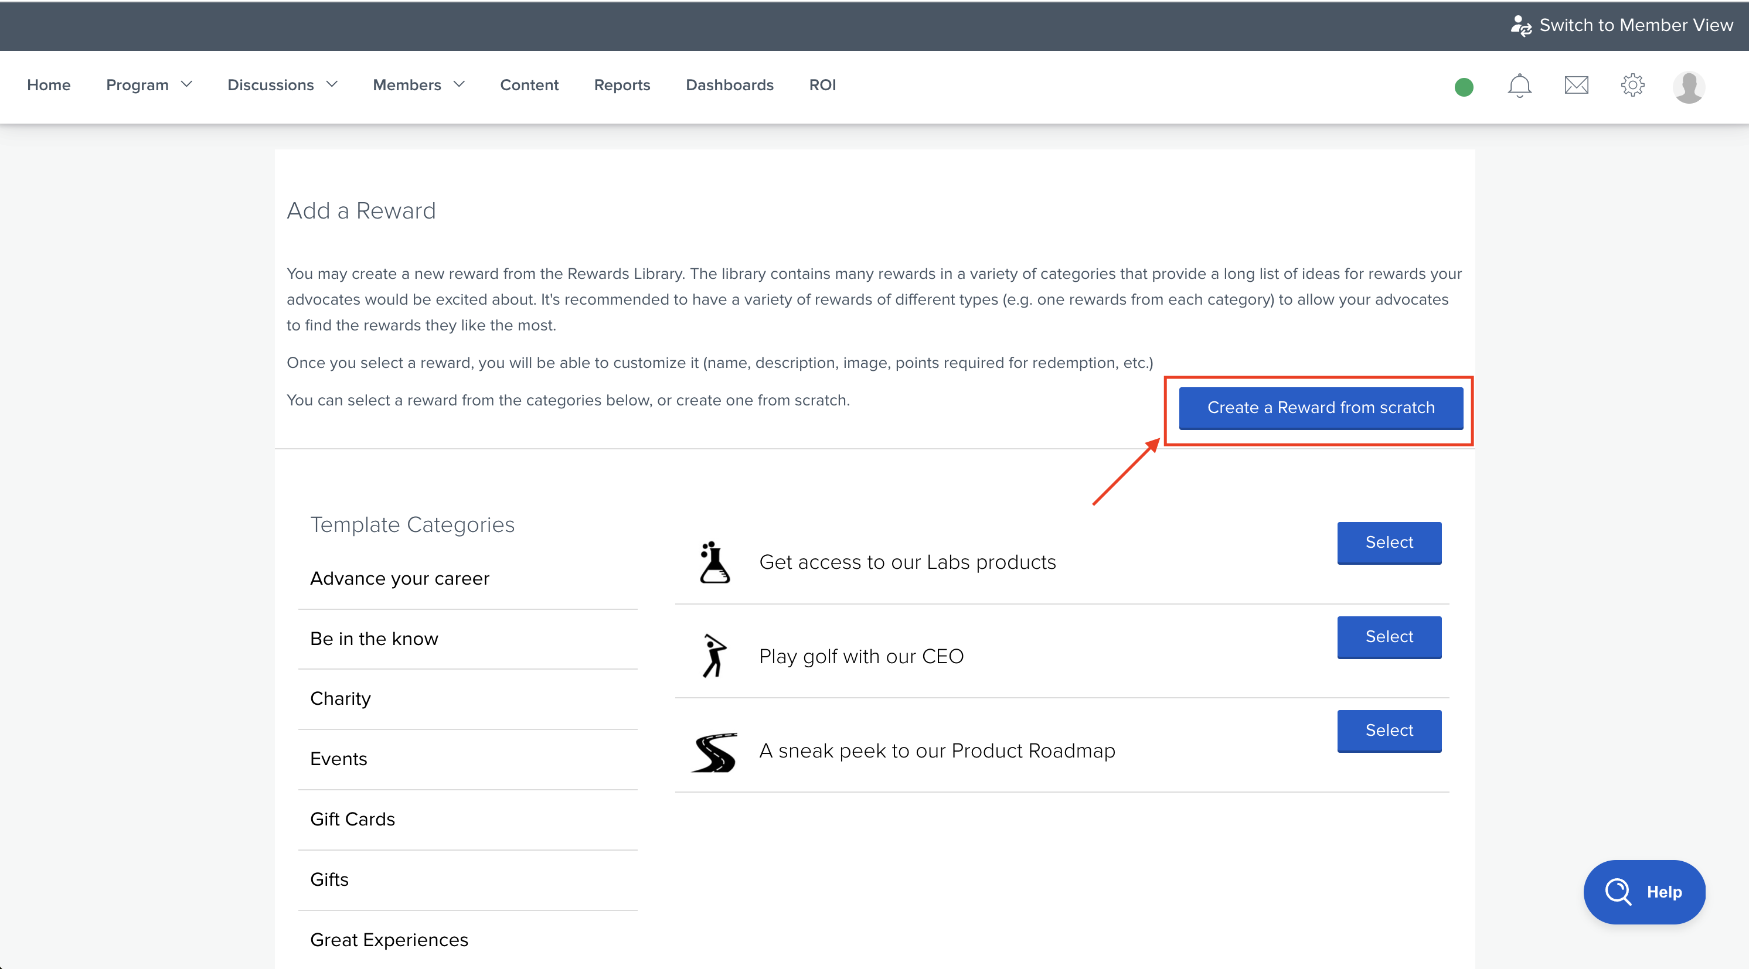
Task: Select the Labs products reward
Action: coord(1389,542)
